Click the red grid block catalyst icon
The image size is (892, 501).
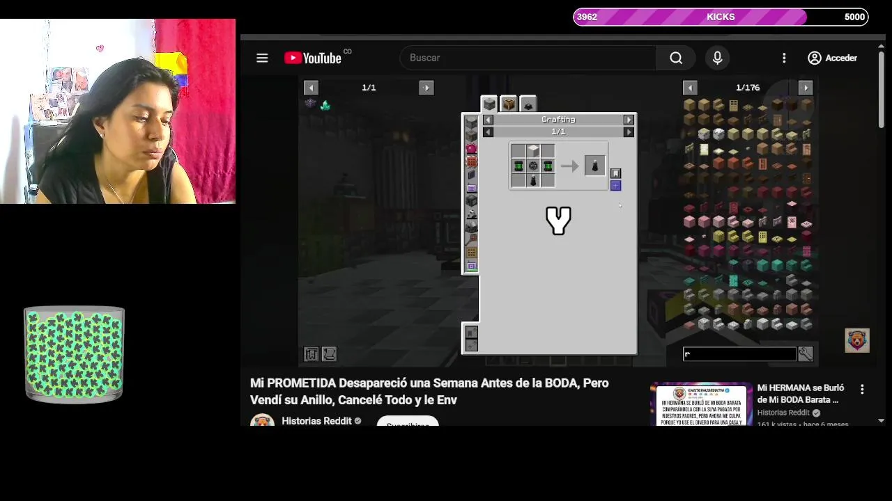pos(471,161)
